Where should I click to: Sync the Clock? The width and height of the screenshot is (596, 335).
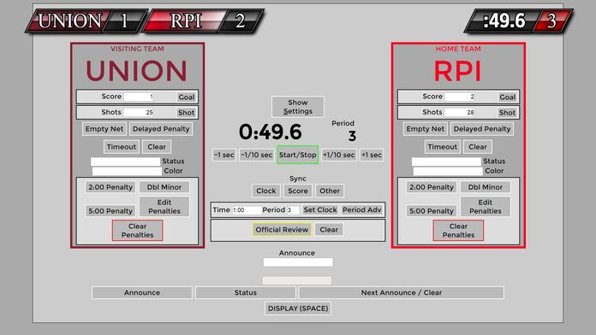(x=266, y=191)
